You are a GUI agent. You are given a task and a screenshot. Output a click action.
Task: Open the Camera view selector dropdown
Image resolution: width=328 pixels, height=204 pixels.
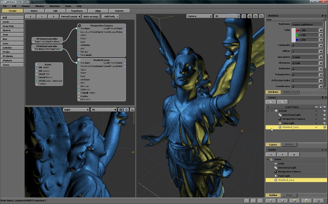tap(199, 16)
